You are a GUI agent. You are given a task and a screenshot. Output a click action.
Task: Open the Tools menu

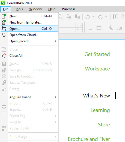[x=19, y=9]
